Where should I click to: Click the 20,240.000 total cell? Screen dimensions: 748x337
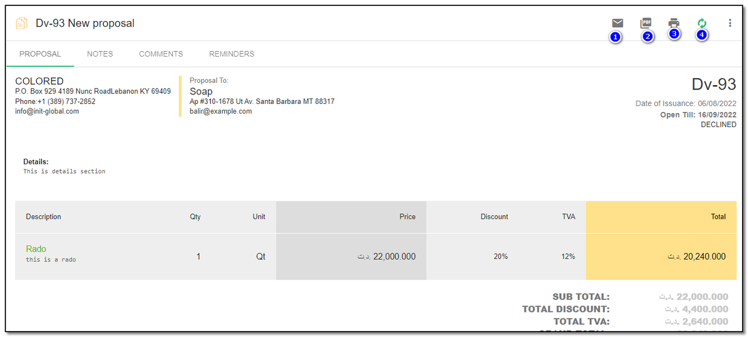[697, 257]
